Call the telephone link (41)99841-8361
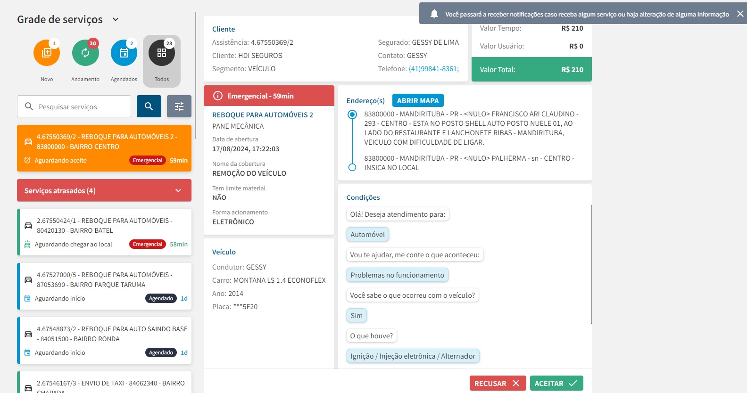Image resolution: width=747 pixels, height=393 pixels. tap(433, 69)
